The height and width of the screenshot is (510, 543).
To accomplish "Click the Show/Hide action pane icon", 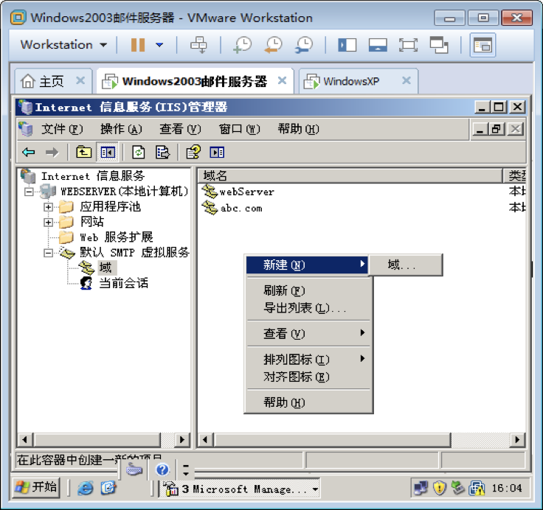I will coord(217,153).
